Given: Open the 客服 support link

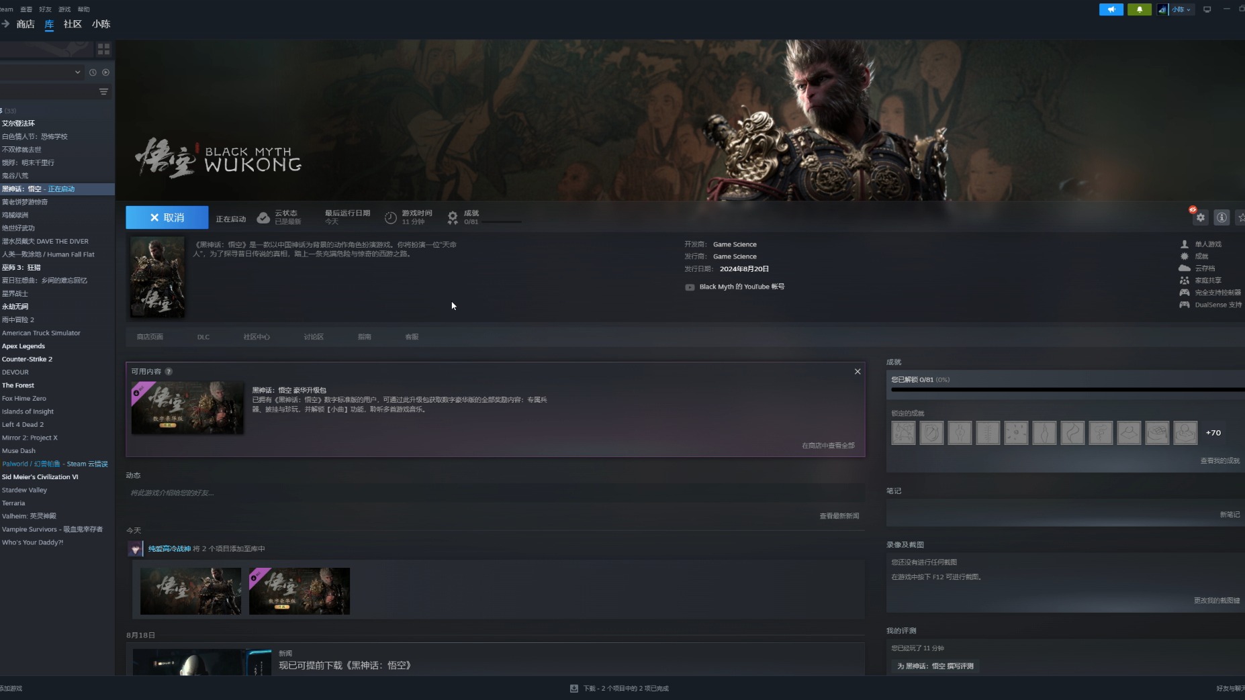Looking at the screenshot, I should (412, 337).
